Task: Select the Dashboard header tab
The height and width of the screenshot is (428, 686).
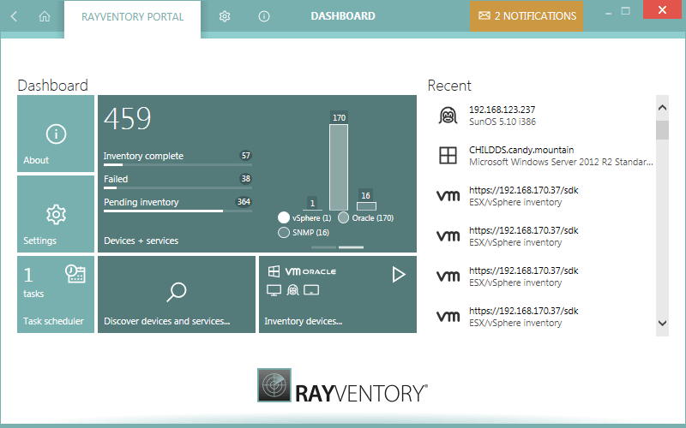Action: 343,16
